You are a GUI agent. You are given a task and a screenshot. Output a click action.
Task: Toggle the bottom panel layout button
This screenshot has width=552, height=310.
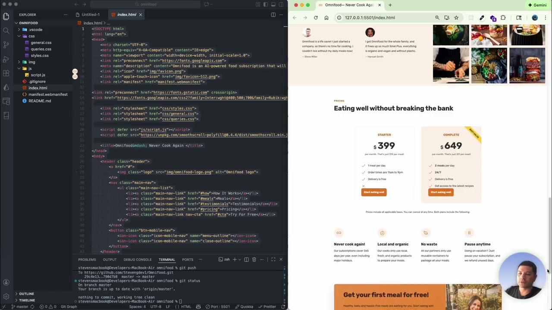(273, 4)
